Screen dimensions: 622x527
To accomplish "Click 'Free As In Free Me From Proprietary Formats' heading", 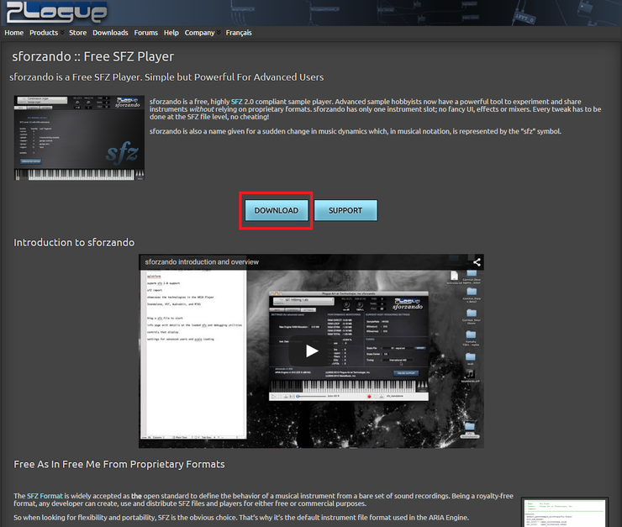I will [x=119, y=464].
